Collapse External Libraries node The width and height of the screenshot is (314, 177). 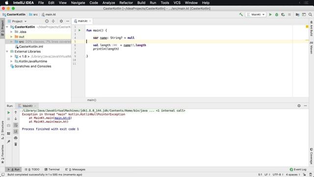7,51
